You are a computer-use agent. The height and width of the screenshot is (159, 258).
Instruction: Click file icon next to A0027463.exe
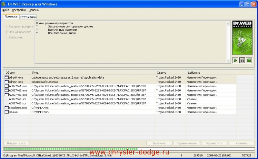point(6,94)
